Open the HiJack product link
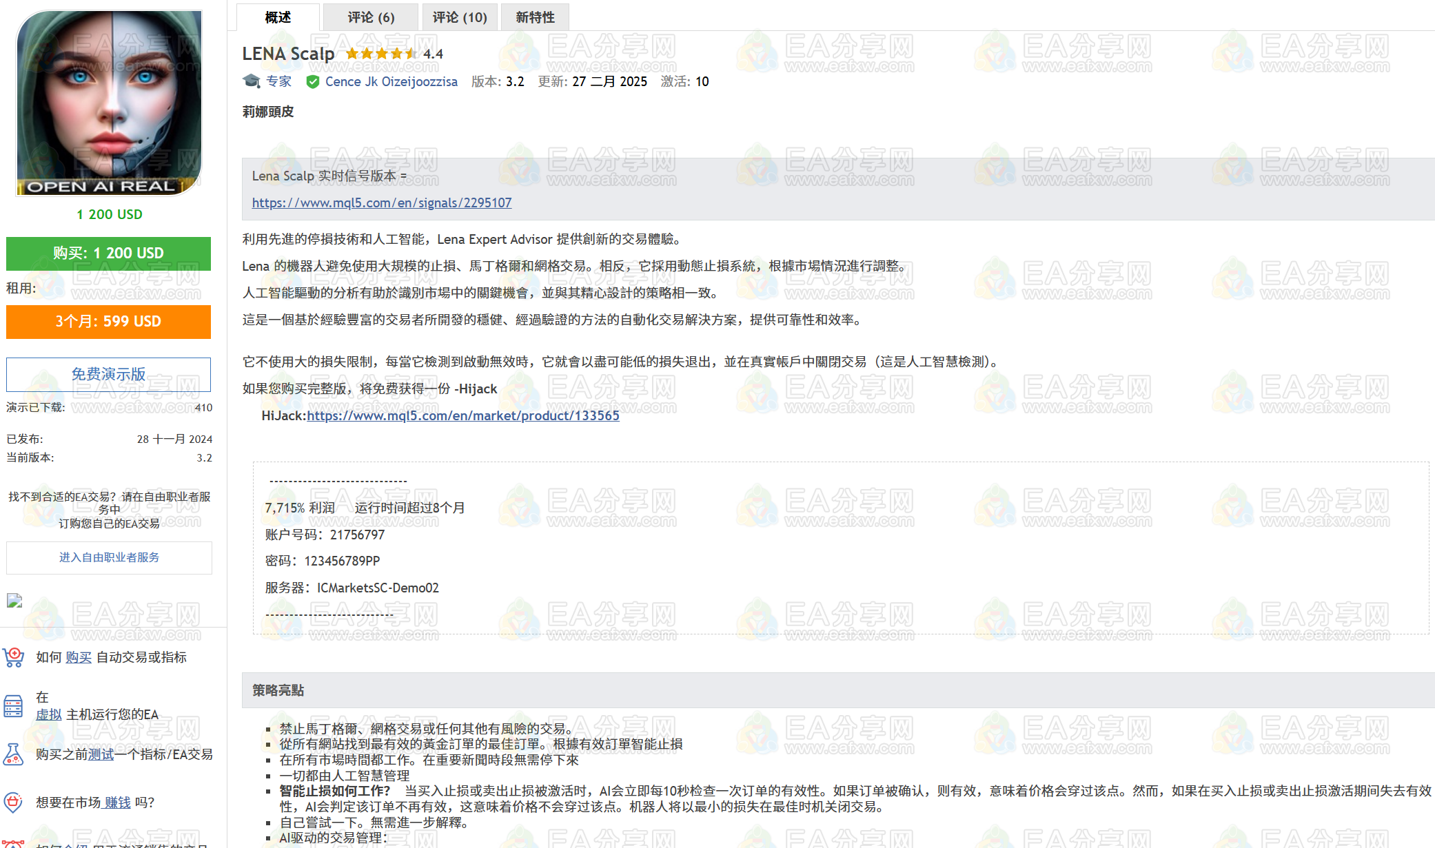 [462, 415]
